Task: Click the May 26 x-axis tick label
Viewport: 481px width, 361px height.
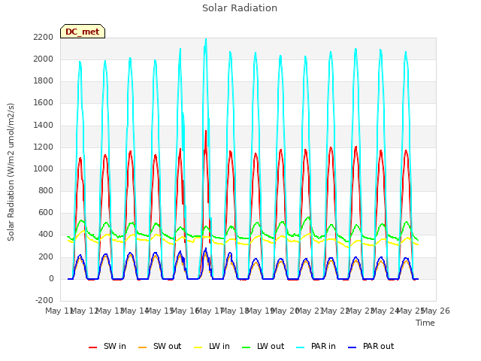Action: [x=436, y=311]
